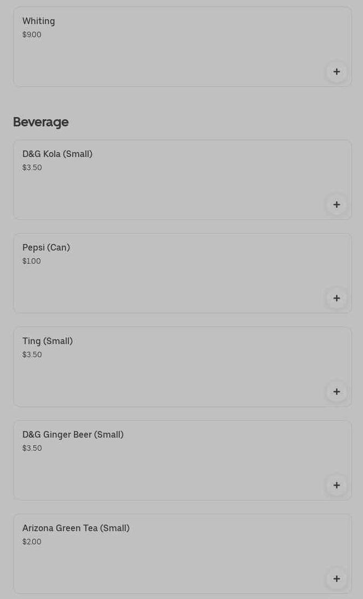Open D&G Kola (Small) item title
The height and width of the screenshot is (599, 363).
(x=57, y=154)
